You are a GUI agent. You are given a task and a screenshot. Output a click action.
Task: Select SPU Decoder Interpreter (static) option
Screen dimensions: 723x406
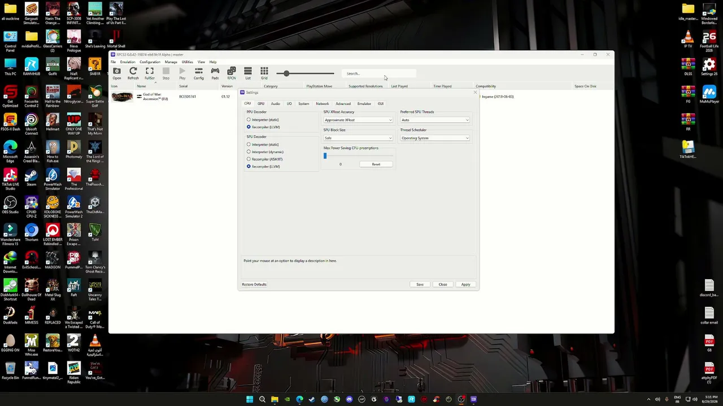[x=263, y=144]
